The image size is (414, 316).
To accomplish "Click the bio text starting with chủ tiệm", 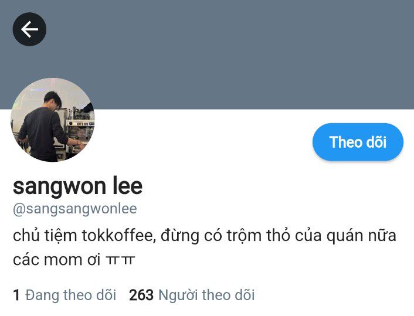I will point(204,247).
